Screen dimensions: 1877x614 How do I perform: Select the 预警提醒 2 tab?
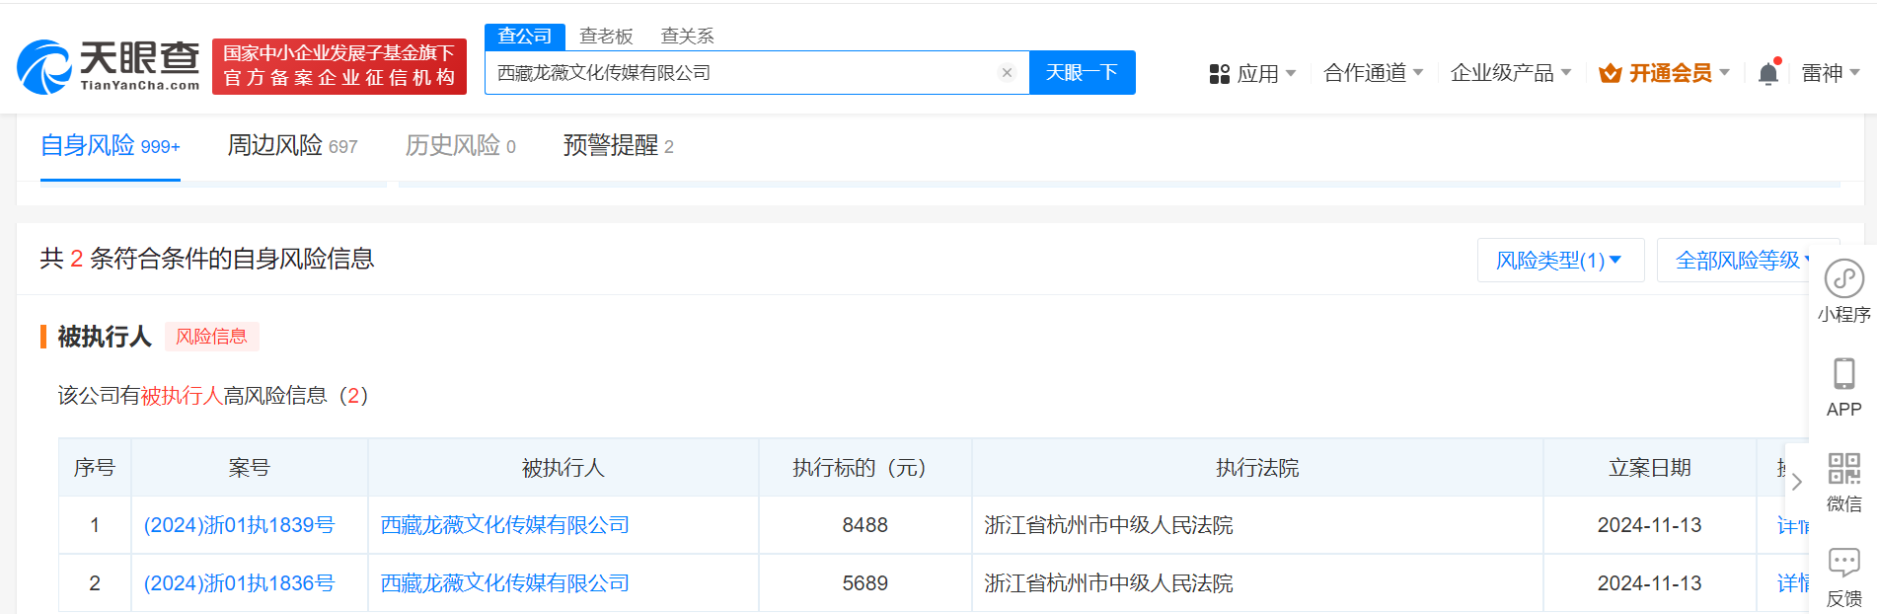[619, 146]
